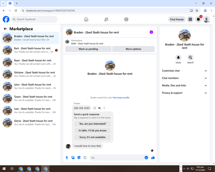Image resolution: width=215 pixels, height=172 pixels.
Task: Open Chrome three-dot menu
Action: [x=211, y=11]
